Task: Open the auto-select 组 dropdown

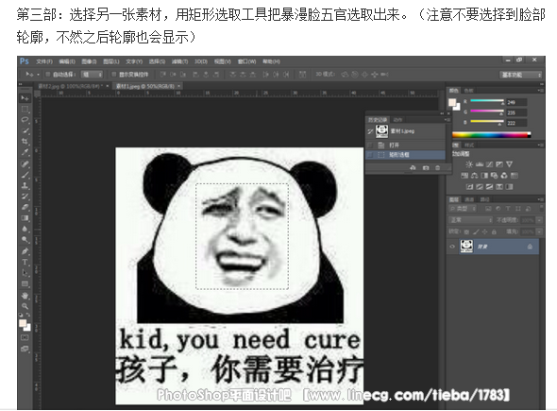Action: coord(92,75)
